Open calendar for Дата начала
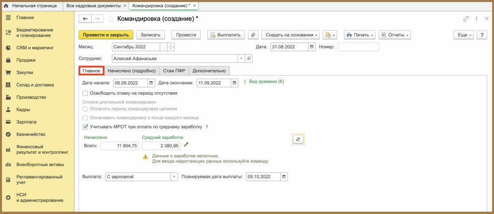 151,83
